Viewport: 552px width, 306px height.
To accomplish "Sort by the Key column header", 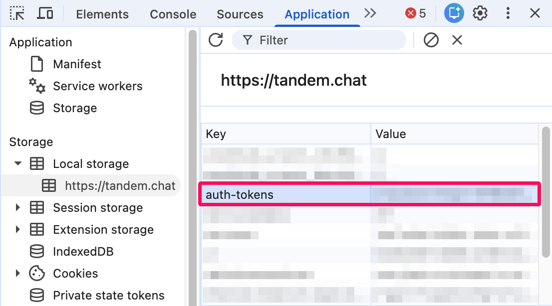I will (x=286, y=134).
